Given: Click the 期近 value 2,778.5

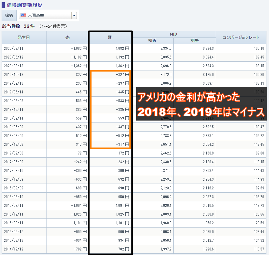Looking at the screenshot, I should pyautogui.click(x=166, y=127).
